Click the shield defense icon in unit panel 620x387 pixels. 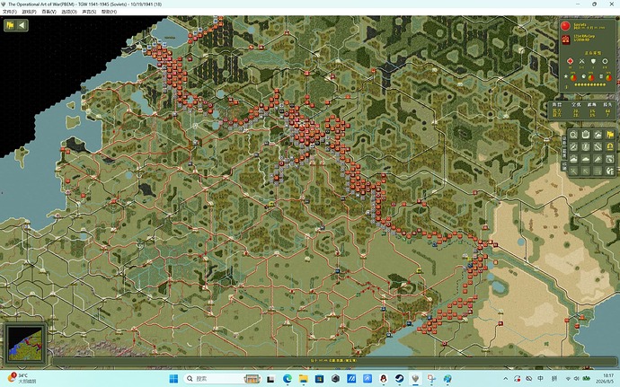coord(593,61)
